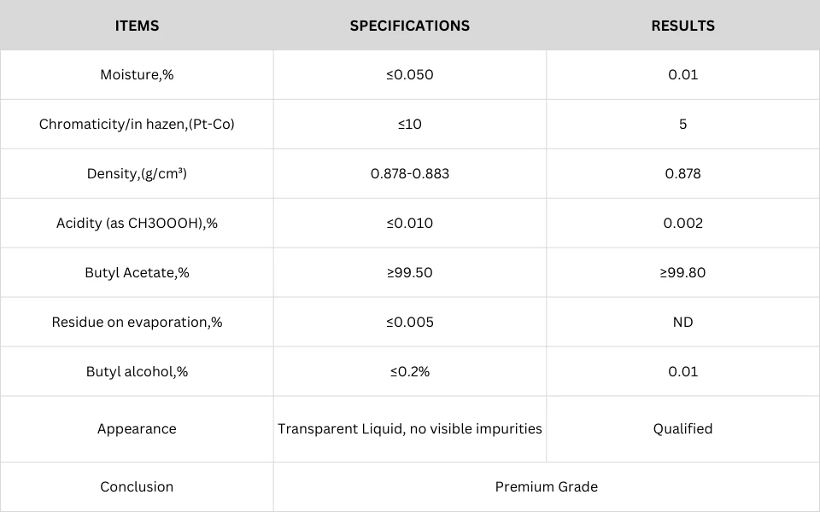Click the 0.878-0.883 specification range

pyautogui.click(x=409, y=173)
